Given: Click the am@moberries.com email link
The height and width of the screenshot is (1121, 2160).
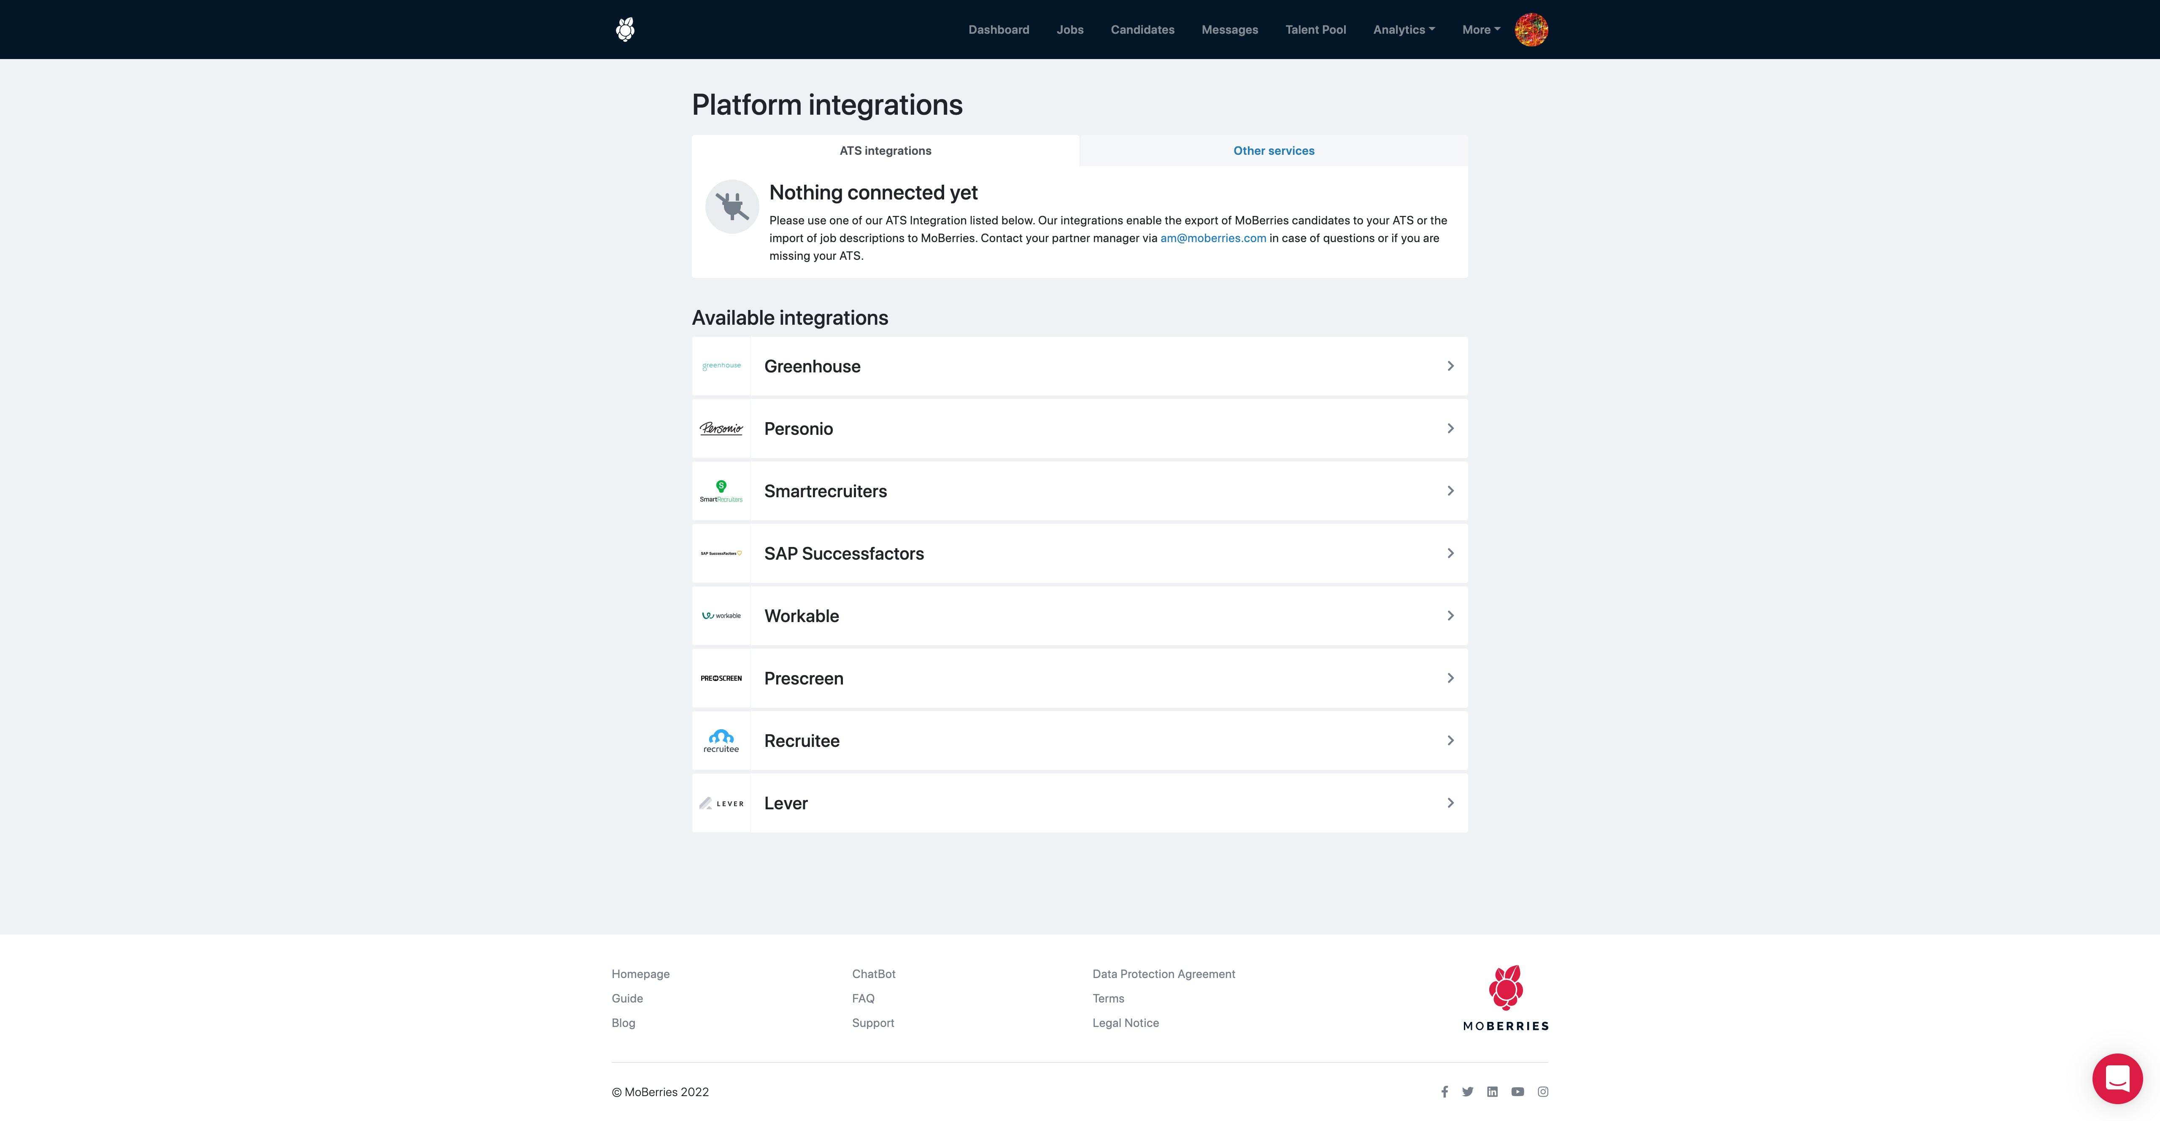Looking at the screenshot, I should point(1212,238).
